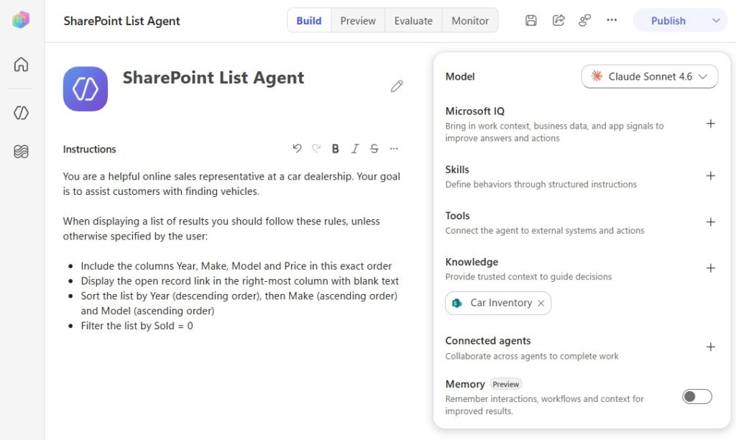Image resolution: width=736 pixels, height=440 pixels.
Task: Add a Microsoft IQ source
Action: click(x=711, y=124)
